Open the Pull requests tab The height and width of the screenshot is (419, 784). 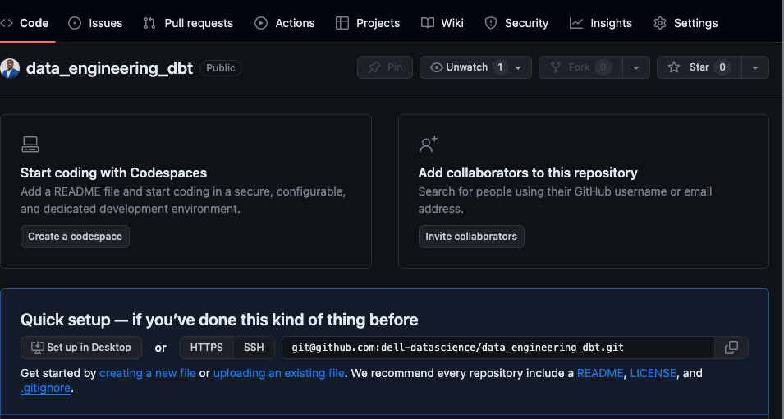coord(189,23)
